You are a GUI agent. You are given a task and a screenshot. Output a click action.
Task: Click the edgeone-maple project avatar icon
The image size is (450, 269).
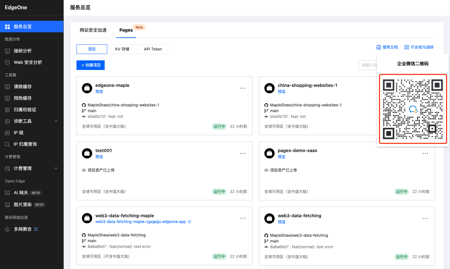(87, 88)
